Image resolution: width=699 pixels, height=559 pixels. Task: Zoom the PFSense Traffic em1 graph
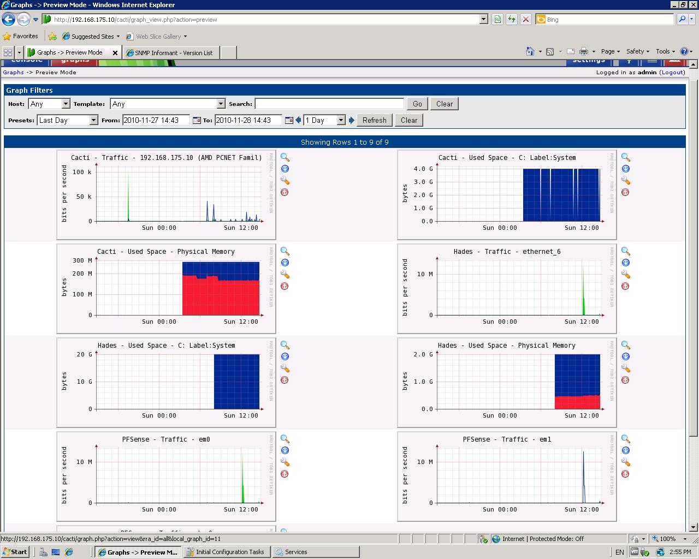(x=625, y=439)
